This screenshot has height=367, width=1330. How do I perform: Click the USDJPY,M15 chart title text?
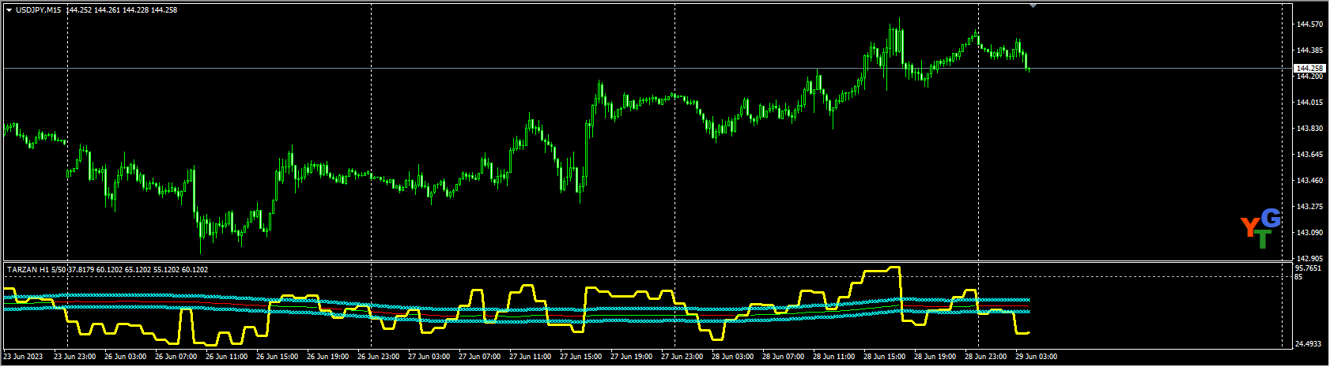[39, 10]
